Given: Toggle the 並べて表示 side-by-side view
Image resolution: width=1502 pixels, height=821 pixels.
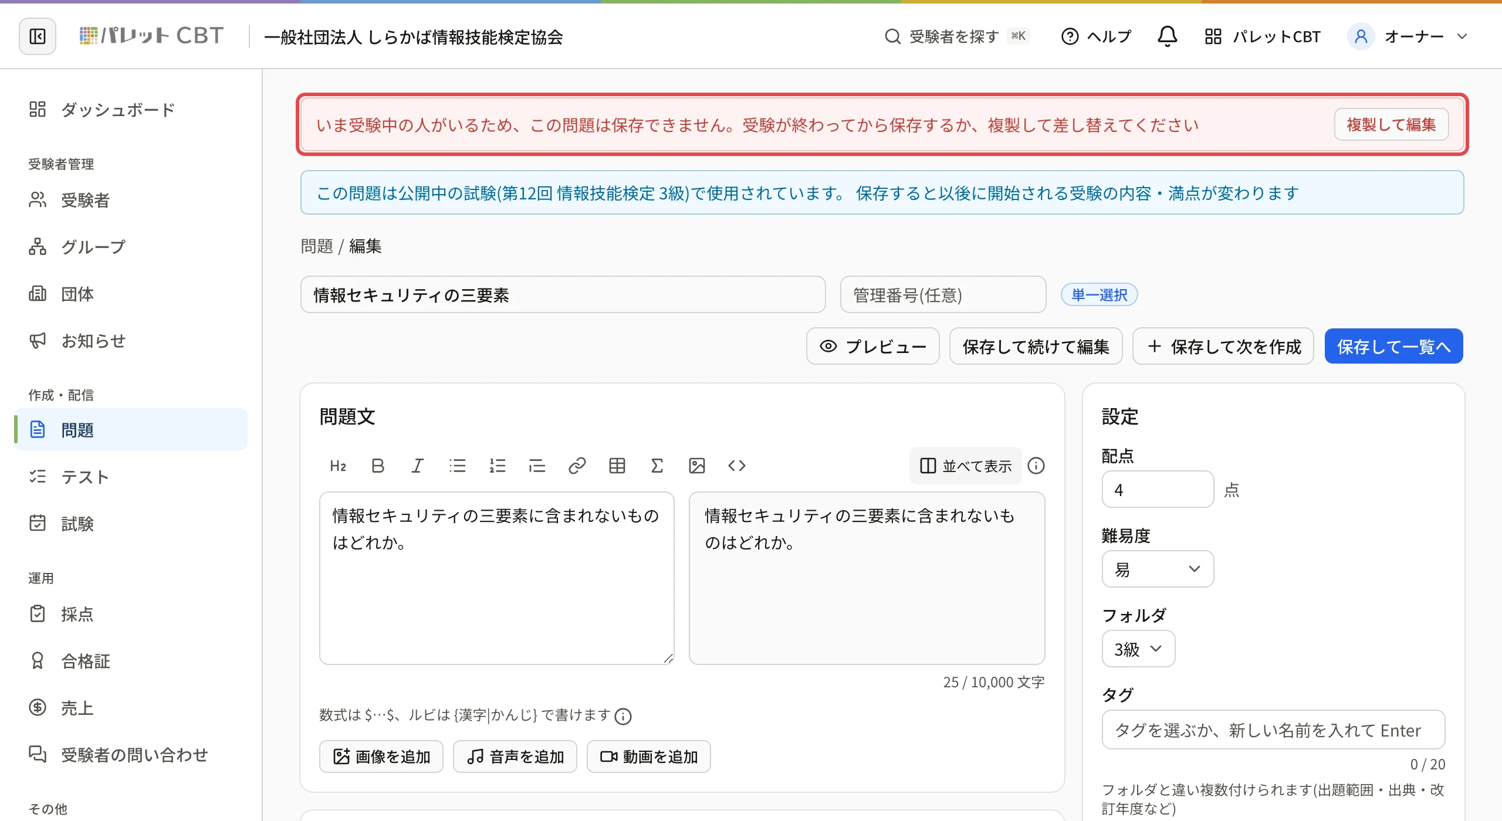Looking at the screenshot, I should (966, 466).
